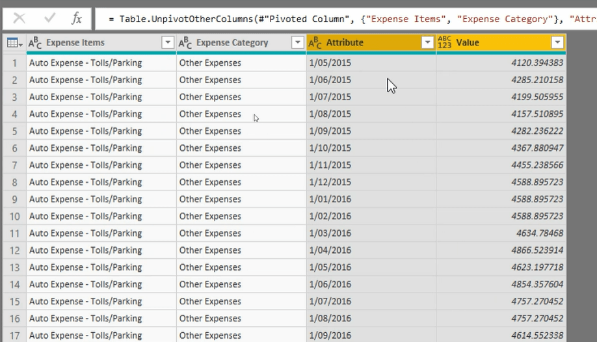Open the table menu icon in grid corner
Viewport: 597px width, 342px height.
tap(14, 43)
